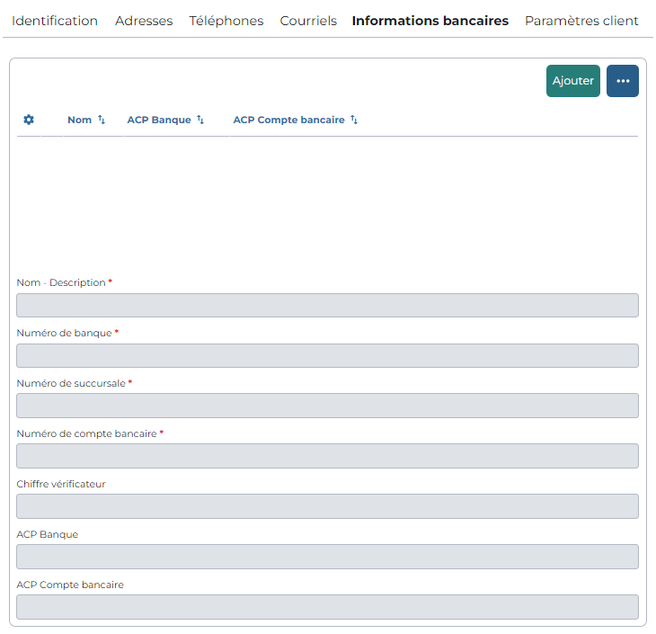Go to the Téléphones tab
The height and width of the screenshot is (634, 656).
(226, 21)
